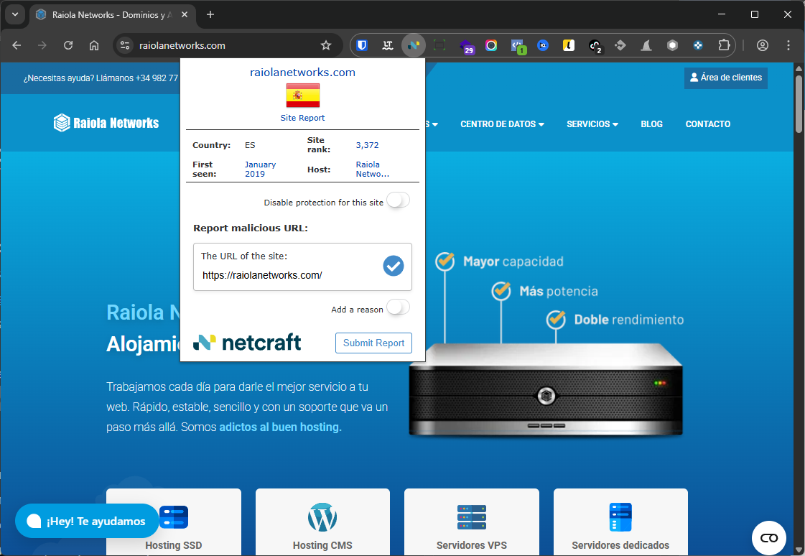Open the grey diamond arrow extension
Screen dimensions: 805x556
(620, 46)
